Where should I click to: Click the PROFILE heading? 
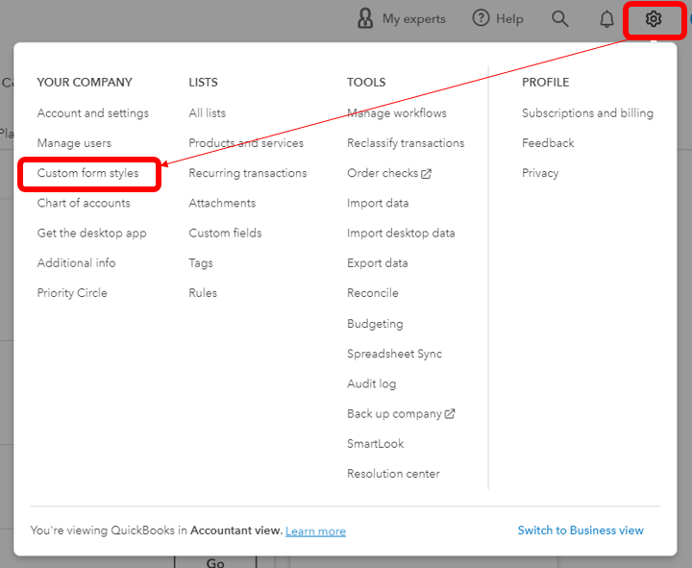tap(546, 83)
